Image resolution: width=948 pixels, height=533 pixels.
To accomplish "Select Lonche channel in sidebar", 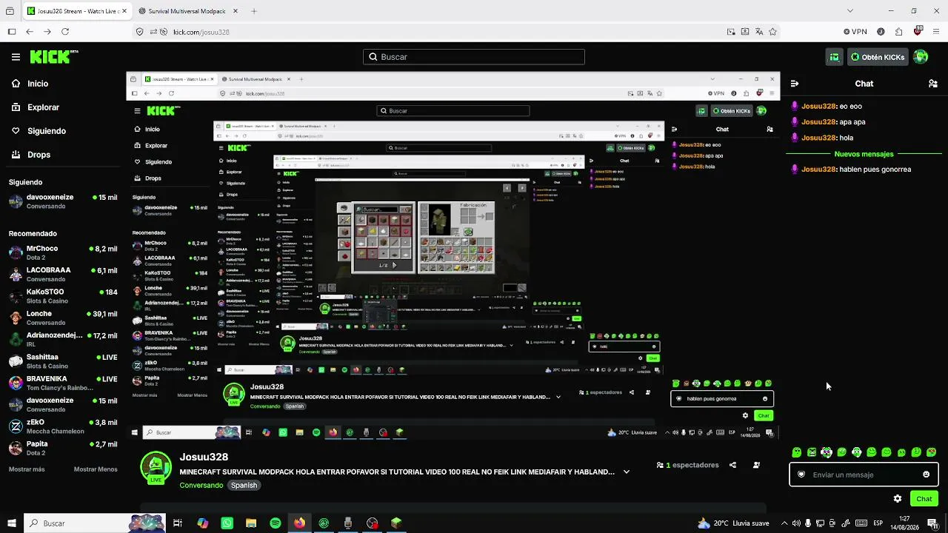I will (63, 318).
